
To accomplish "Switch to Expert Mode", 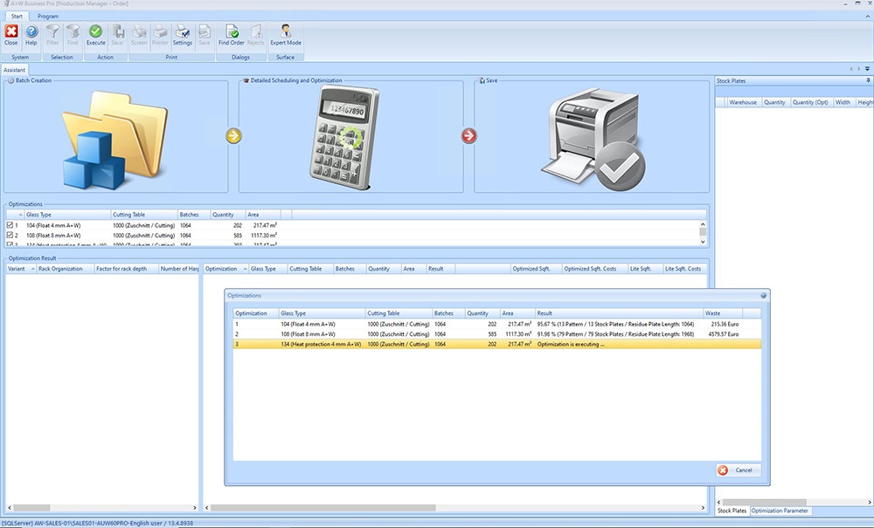I will click(x=286, y=35).
